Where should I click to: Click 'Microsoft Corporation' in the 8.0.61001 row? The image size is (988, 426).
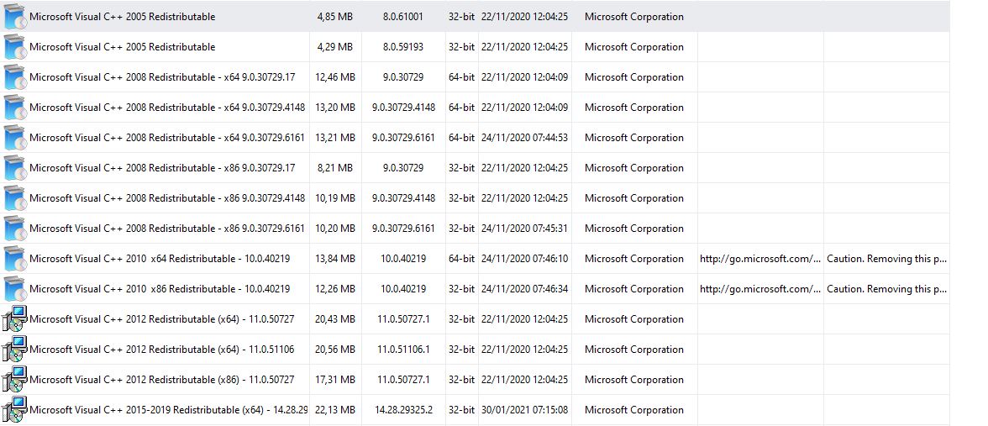point(633,17)
